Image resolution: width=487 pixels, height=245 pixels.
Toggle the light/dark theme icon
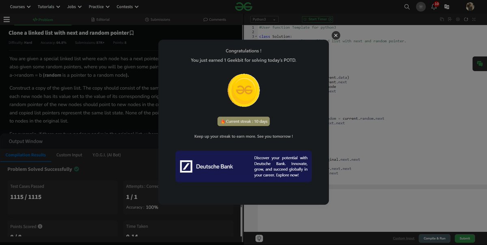pos(420,6)
